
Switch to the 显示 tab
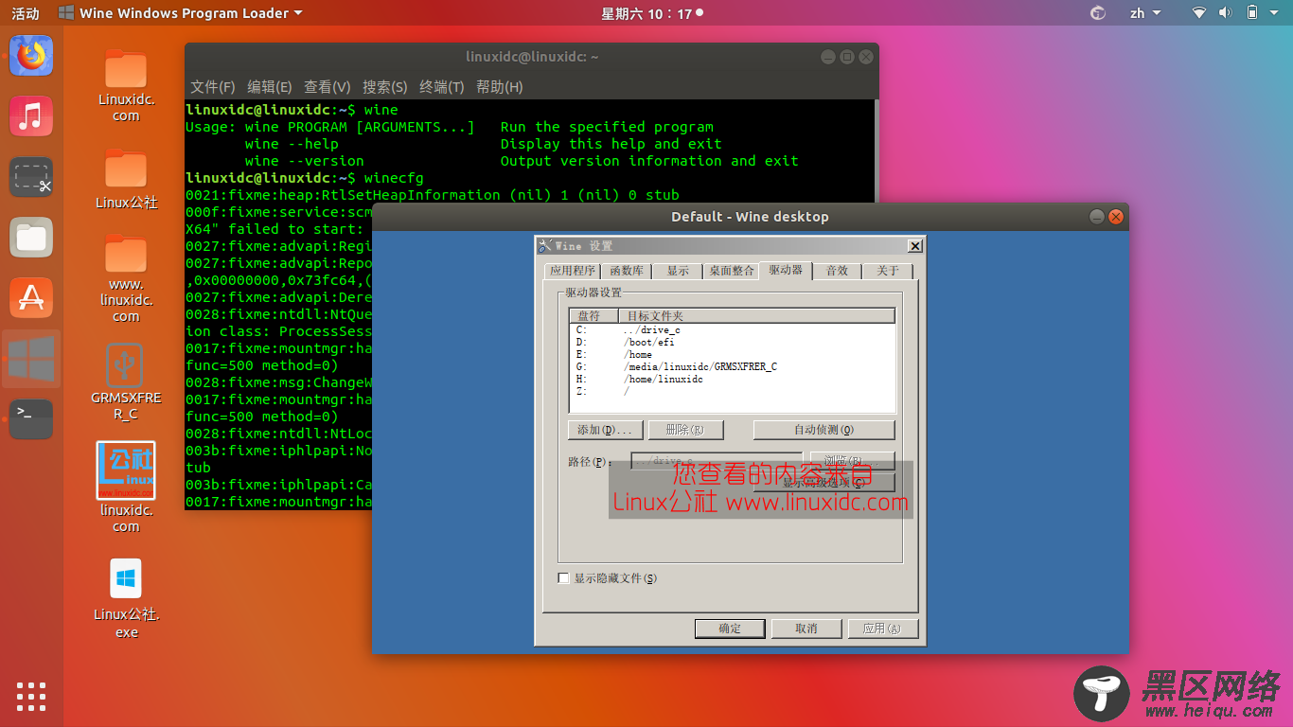pyautogui.click(x=677, y=271)
